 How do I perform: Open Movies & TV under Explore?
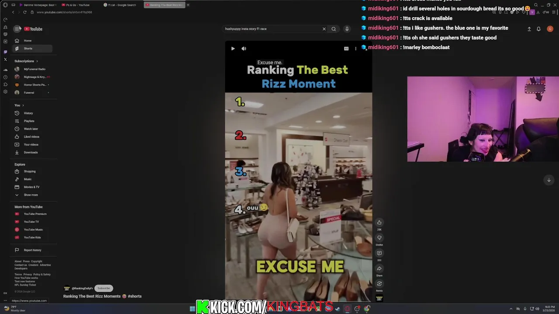point(33,187)
